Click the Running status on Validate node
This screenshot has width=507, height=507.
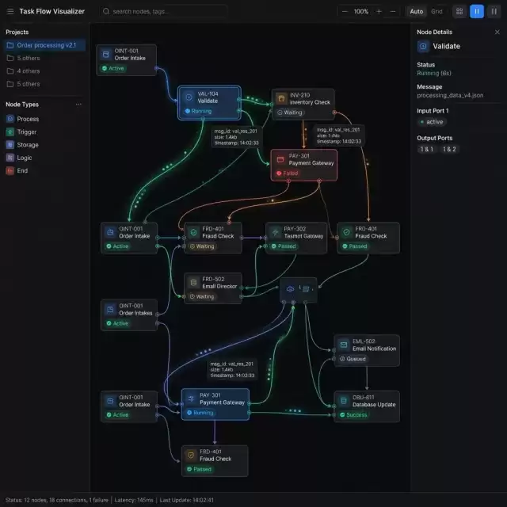coord(198,111)
